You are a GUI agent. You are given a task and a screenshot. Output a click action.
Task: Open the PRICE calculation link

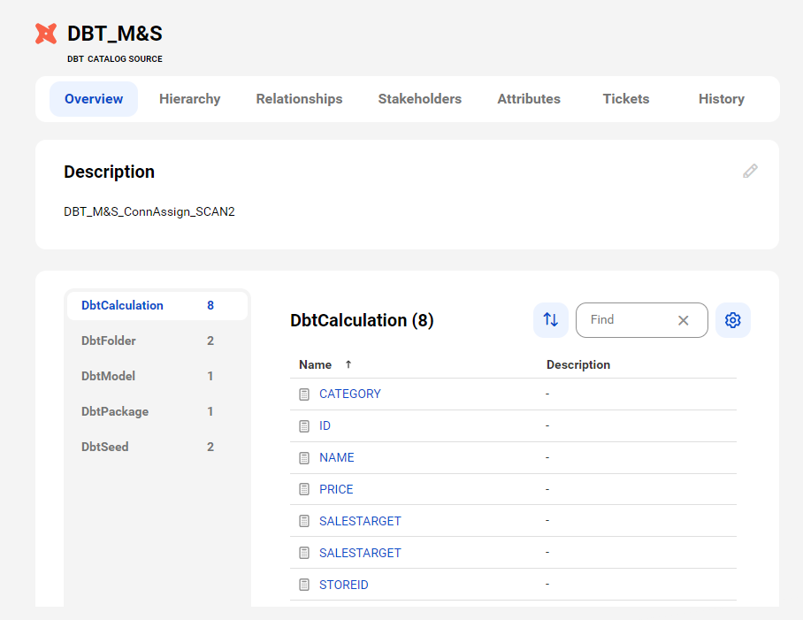coord(336,489)
